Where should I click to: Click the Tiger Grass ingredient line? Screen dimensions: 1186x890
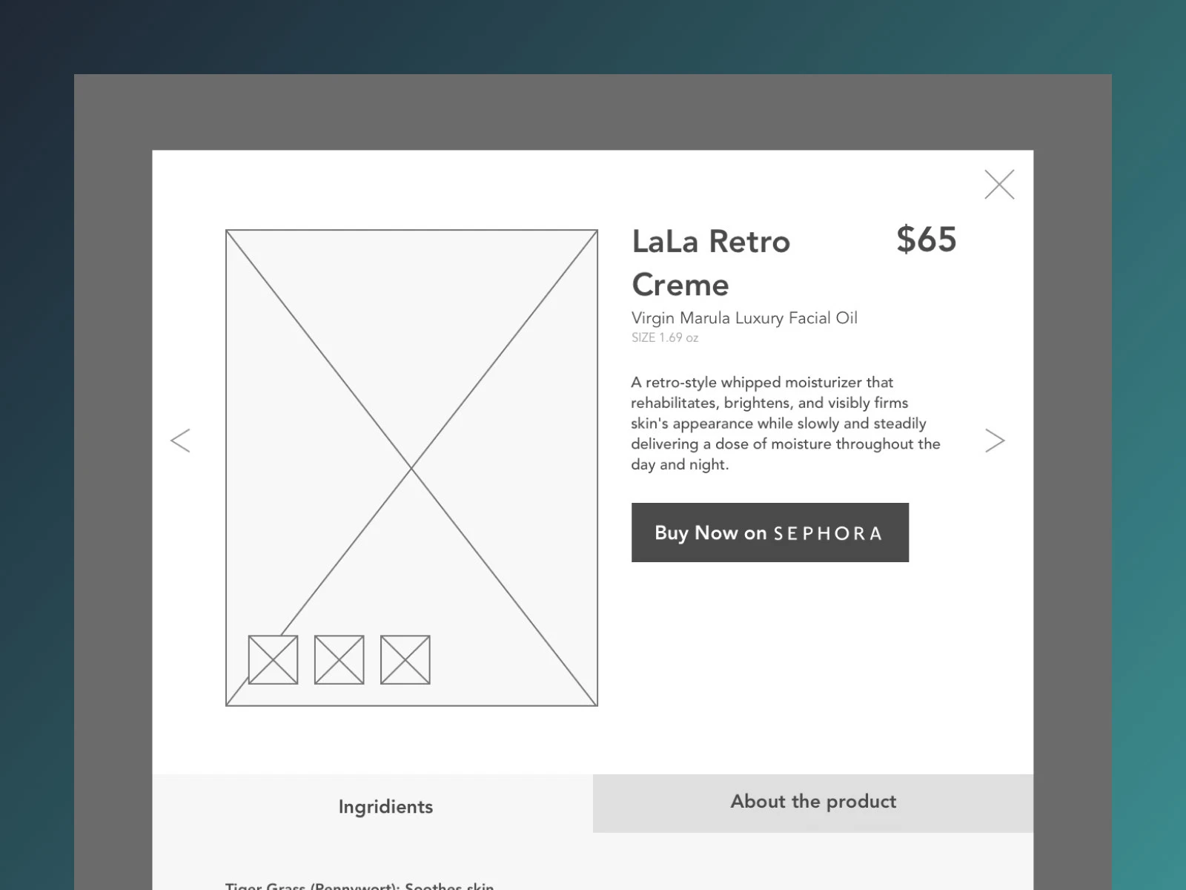coord(360,885)
